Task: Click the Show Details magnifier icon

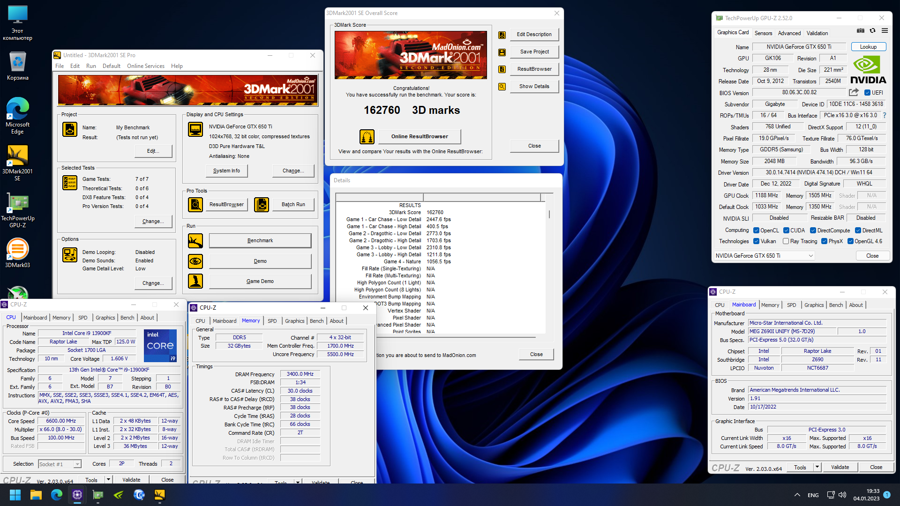Action: [502, 87]
